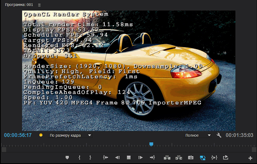Click the "Speed: 1.00" overlay text
This screenshot has width=257, height=164.
tap(48, 97)
